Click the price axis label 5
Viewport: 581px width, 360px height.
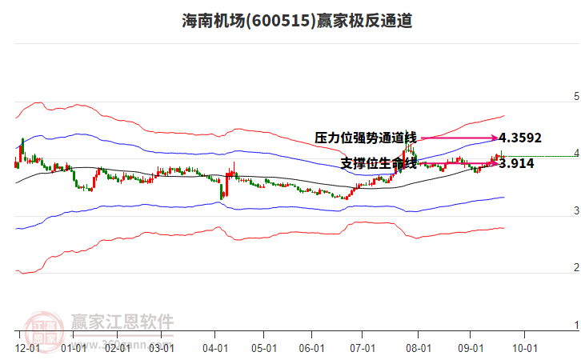click(576, 97)
